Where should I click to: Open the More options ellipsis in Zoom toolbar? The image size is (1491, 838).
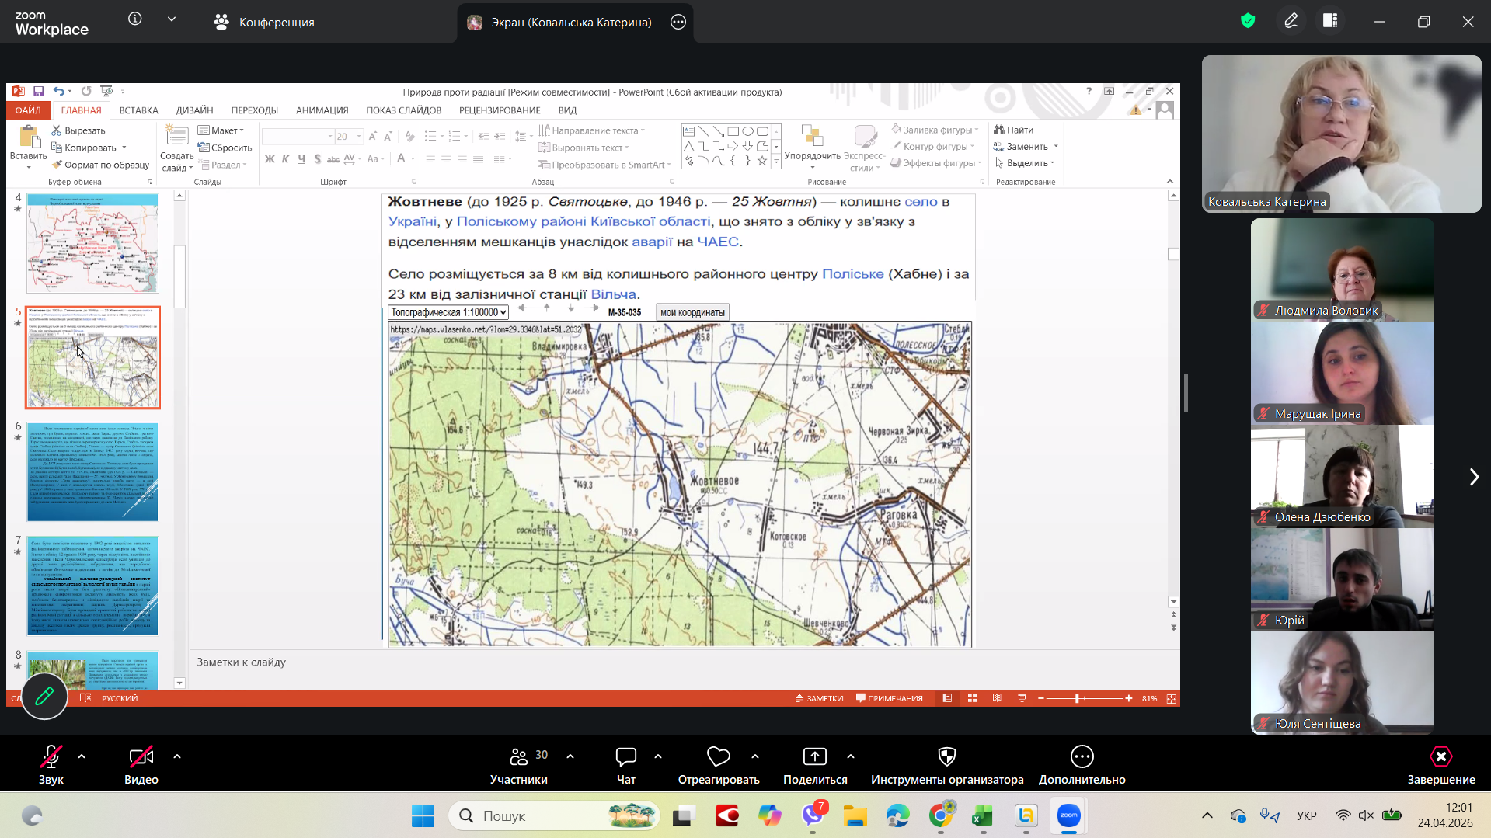coord(1082,757)
